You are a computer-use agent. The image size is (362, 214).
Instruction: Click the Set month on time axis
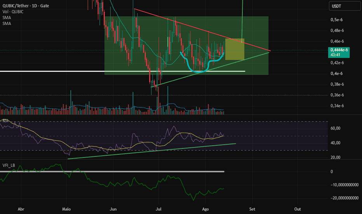click(252, 209)
